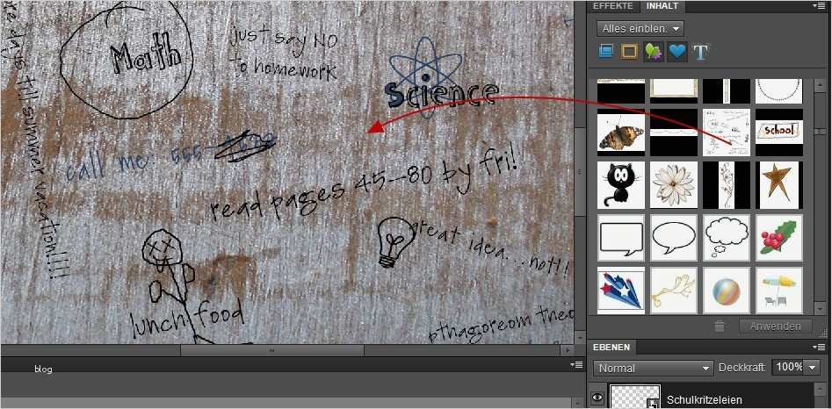
Task: Select the thought cloud bubble shape
Action: tap(727, 237)
